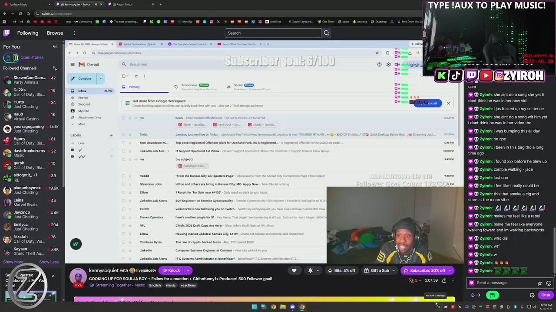Open chat settings gear
This screenshot has height=312, width=556.
pyautogui.click(x=532, y=295)
